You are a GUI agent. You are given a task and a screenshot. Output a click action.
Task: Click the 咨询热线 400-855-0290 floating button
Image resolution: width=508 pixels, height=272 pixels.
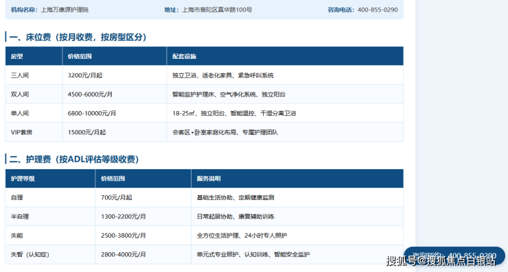(454, 256)
